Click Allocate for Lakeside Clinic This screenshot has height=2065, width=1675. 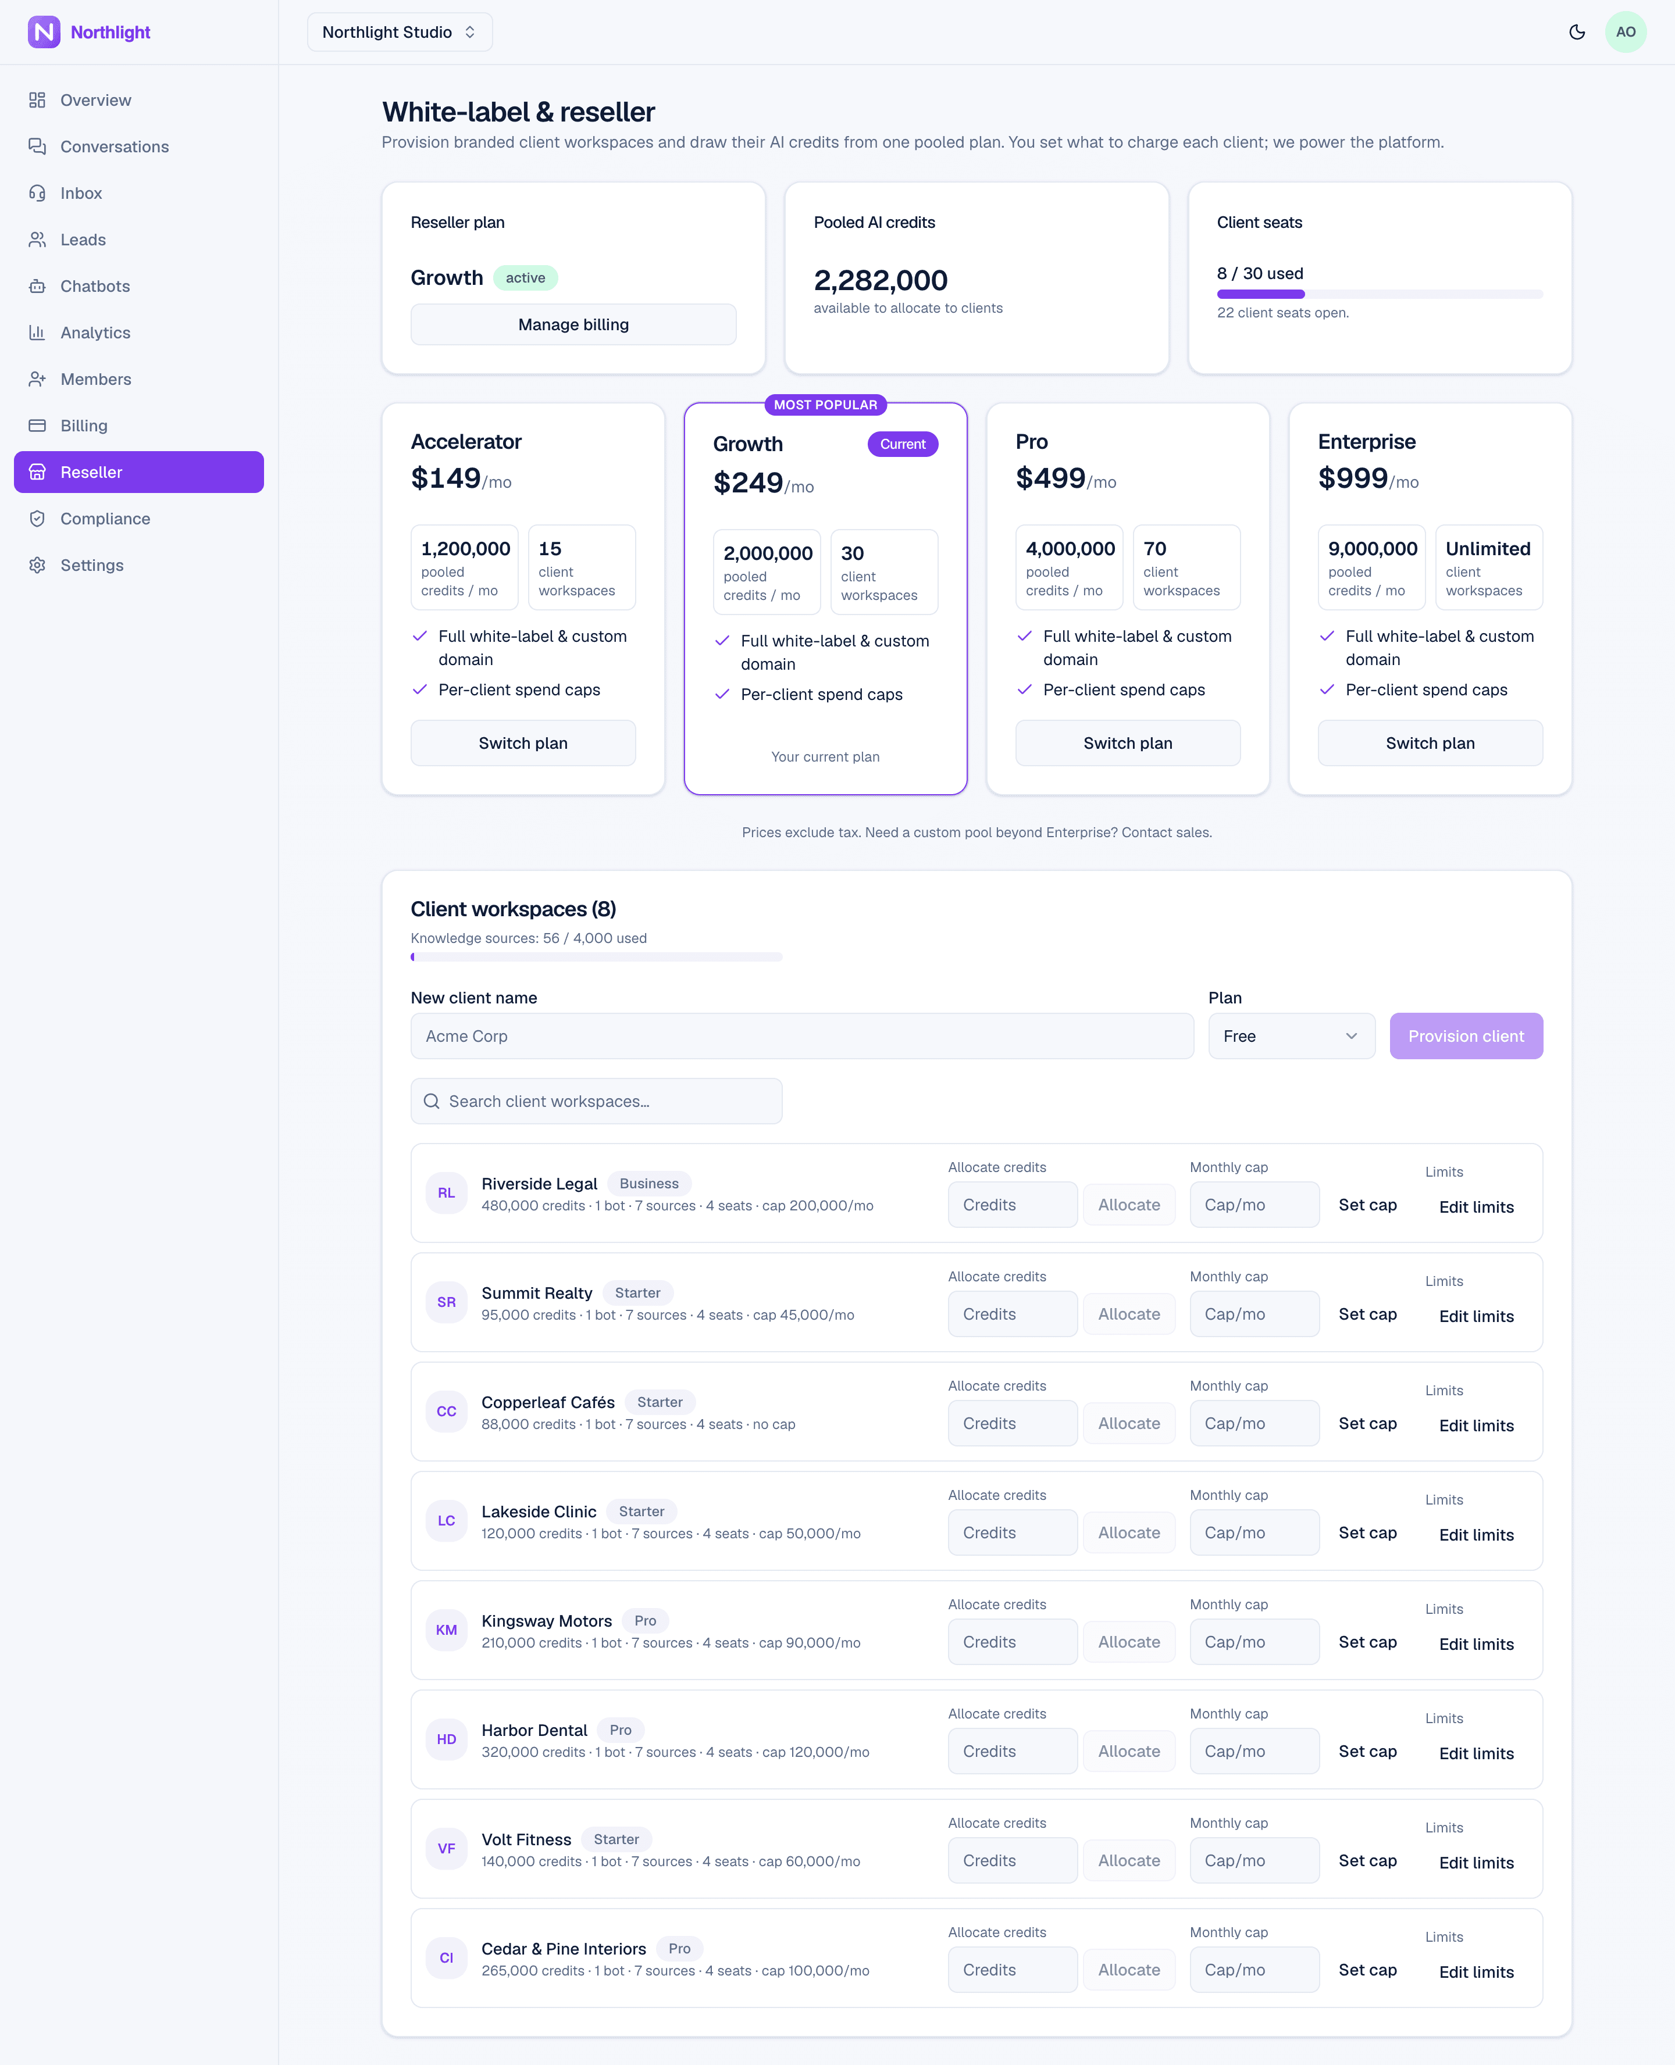1129,1532
